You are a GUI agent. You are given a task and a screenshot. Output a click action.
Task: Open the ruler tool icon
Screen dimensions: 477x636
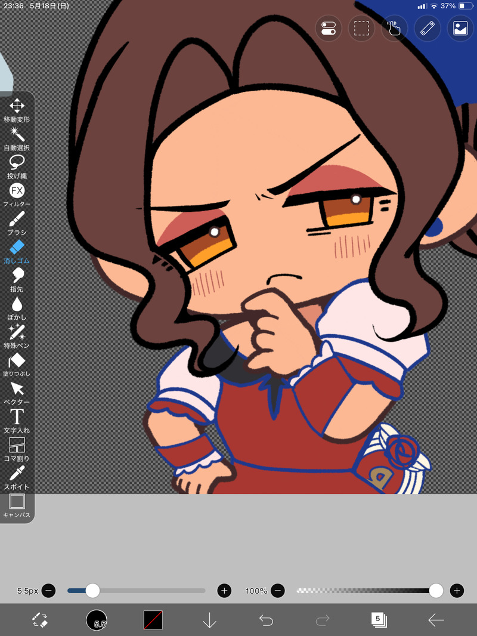click(427, 29)
